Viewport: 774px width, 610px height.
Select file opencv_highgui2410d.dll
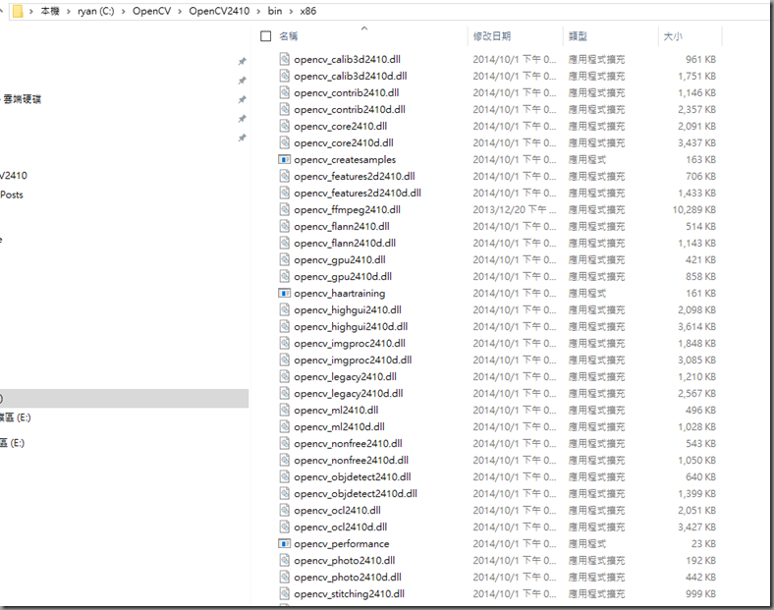[x=351, y=327]
